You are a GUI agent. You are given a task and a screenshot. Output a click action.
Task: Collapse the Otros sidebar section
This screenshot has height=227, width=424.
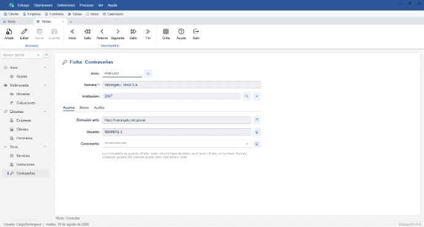tap(45, 147)
